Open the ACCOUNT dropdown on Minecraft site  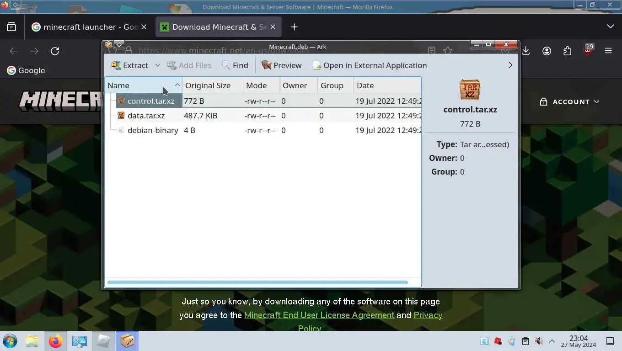click(569, 102)
